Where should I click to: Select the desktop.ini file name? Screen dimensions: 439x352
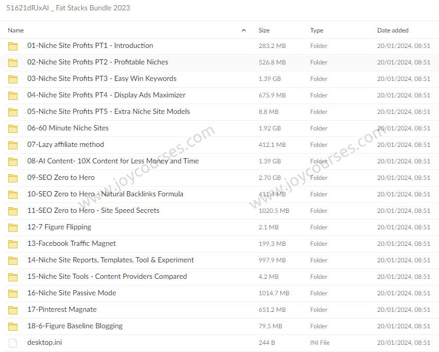pyautogui.click(x=44, y=343)
